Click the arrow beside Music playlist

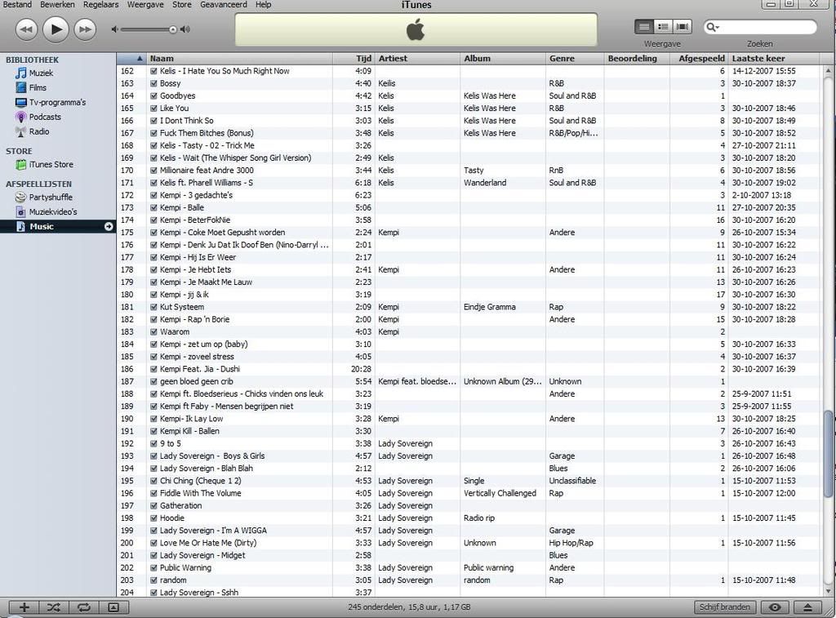[109, 227]
